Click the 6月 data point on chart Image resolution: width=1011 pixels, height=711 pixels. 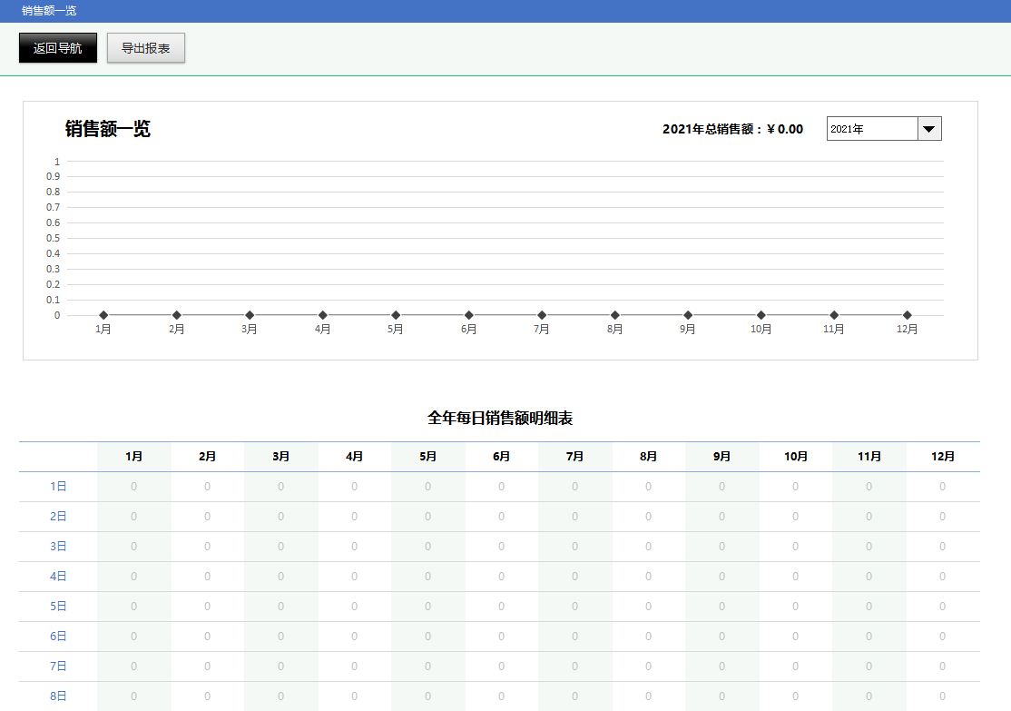pyautogui.click(x=469, y=315)
